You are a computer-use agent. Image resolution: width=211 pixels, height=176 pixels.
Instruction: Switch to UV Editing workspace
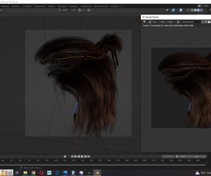point(27,6)
